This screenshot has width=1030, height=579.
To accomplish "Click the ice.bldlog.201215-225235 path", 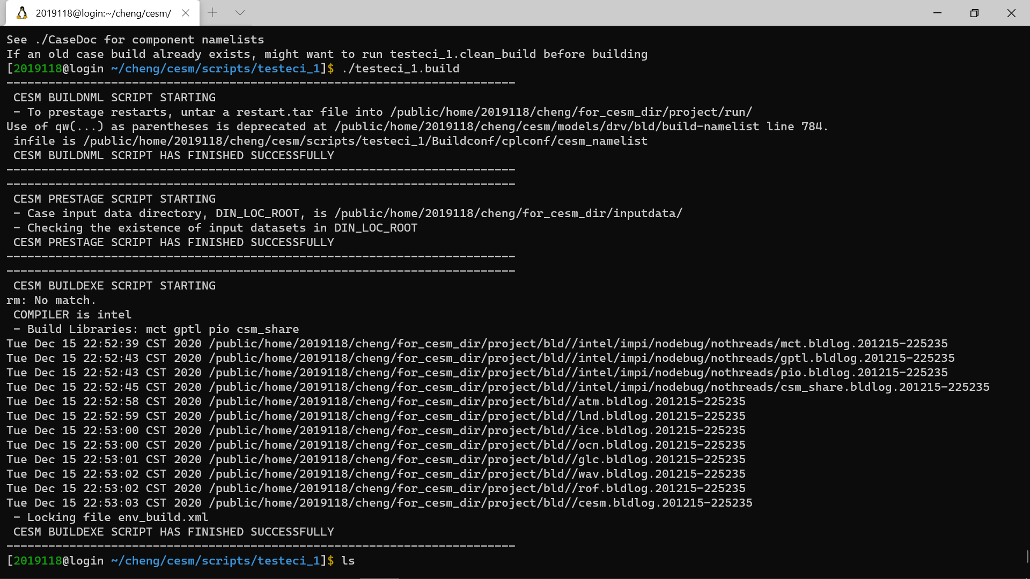I will pyautogui.click(x=477, y=430).
